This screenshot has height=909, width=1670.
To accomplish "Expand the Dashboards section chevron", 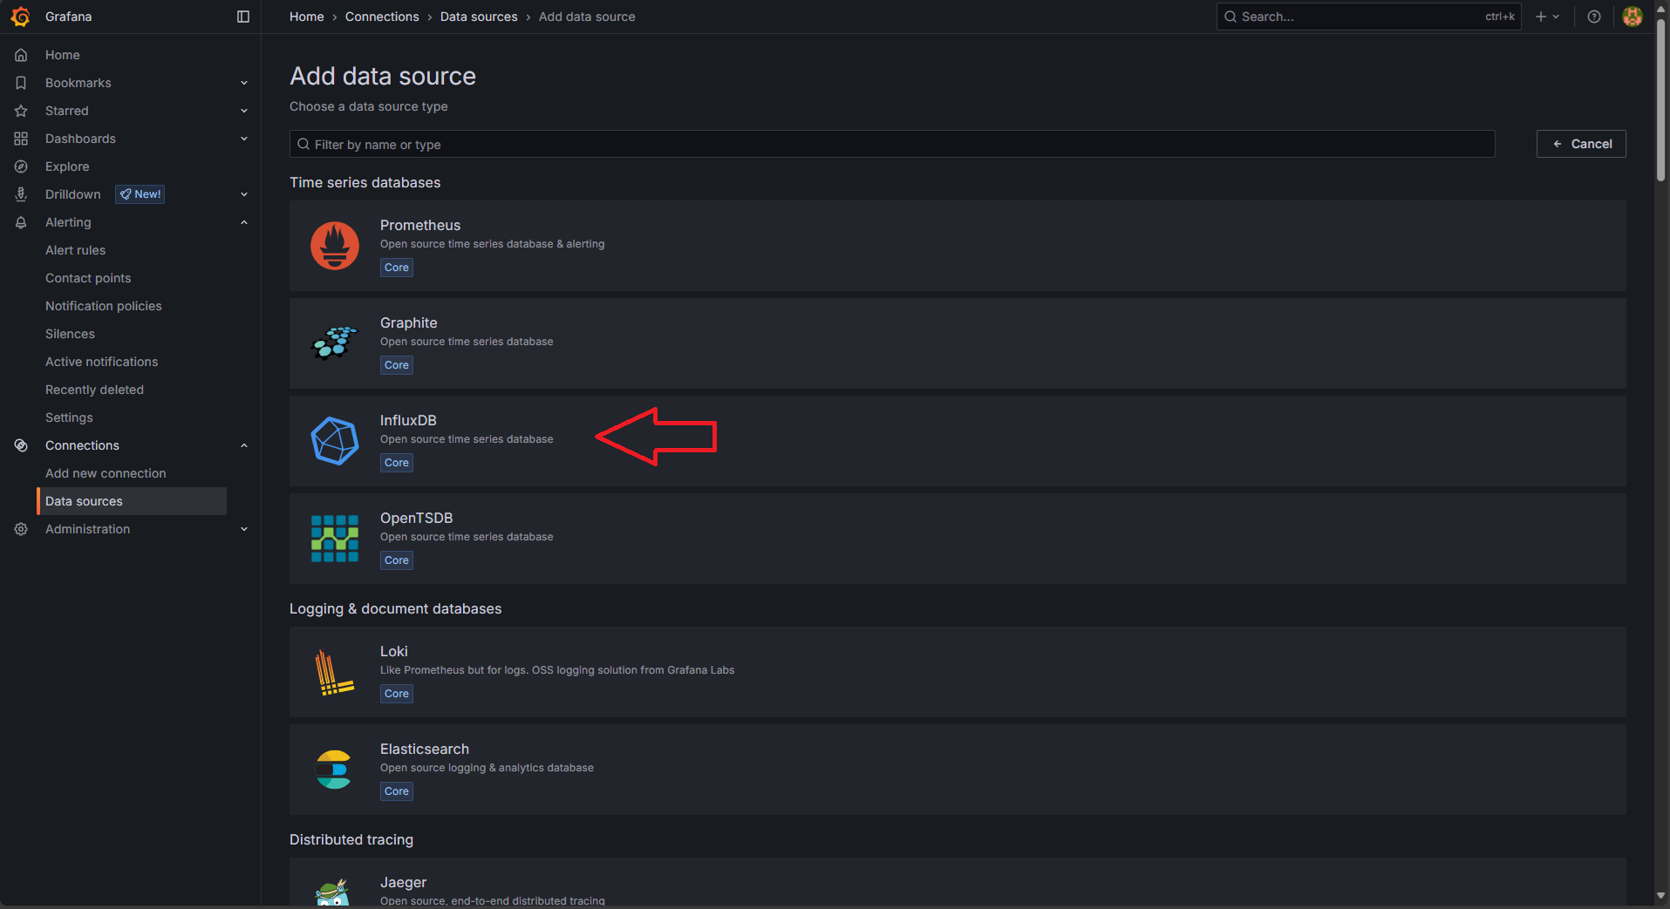I will point(244,139).
